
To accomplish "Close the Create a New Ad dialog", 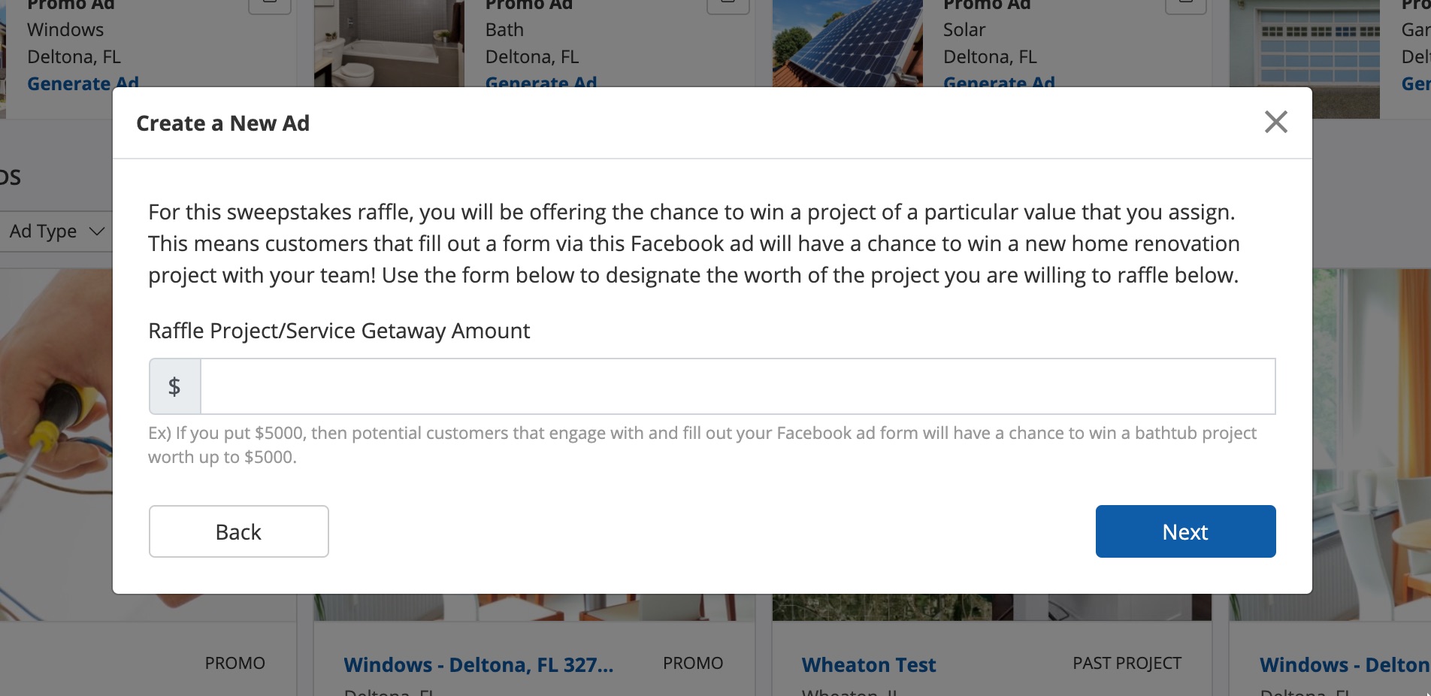I will pos(1275,122).
